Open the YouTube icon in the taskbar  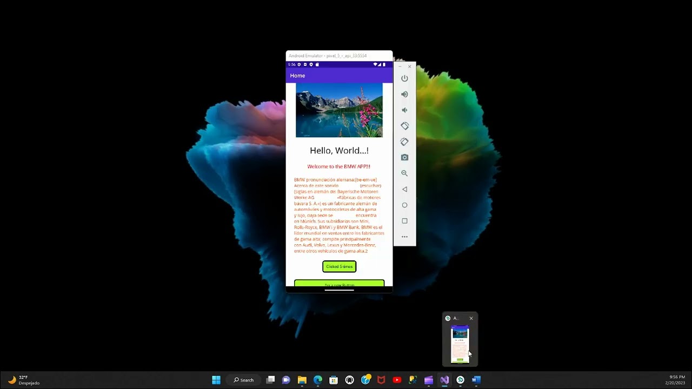tap(397, 380)
